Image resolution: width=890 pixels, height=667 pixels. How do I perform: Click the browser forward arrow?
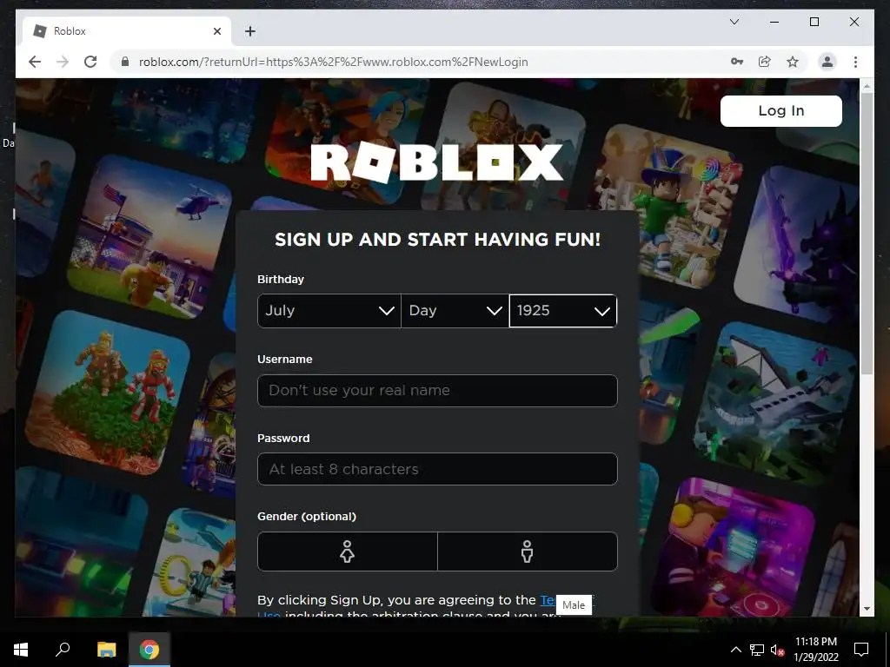pos(63,62)
